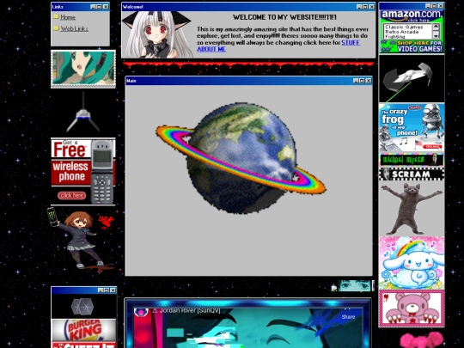This screenshot has width=464, height=348.
Task: Open the Web Links folder link
Action: coord(74,28)
